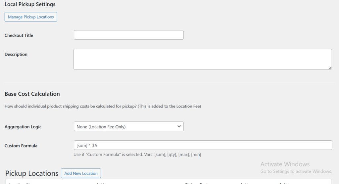Click the 'Go to Settings to activate Windows' text
This screenshot has width=339, height=184.
tap(296, 171)
